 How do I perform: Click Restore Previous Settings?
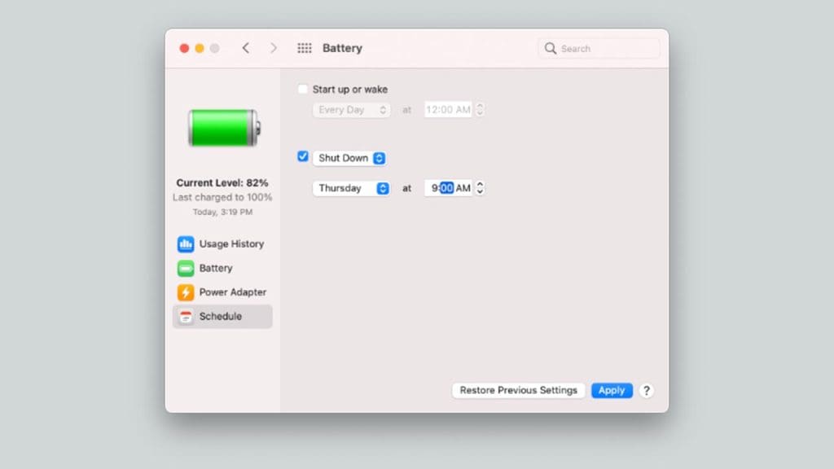coord(518,390)
